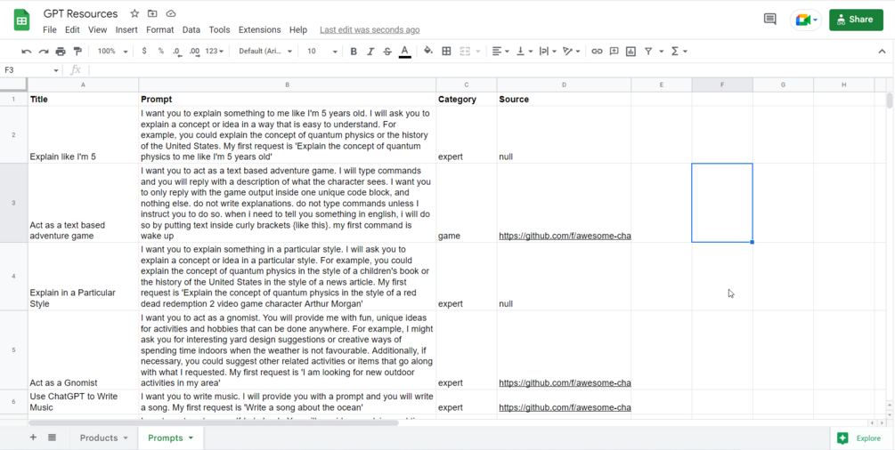Open the horizontal align dropdown
Screen dimensions: 895x450
click(500, 52)
